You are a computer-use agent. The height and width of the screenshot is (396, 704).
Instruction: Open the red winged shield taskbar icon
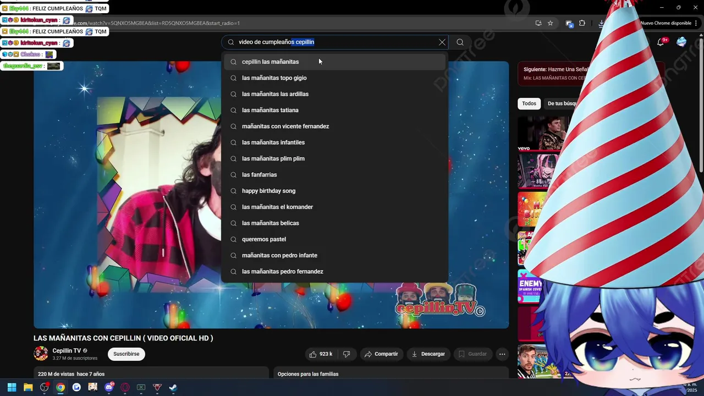coord(157,387)
